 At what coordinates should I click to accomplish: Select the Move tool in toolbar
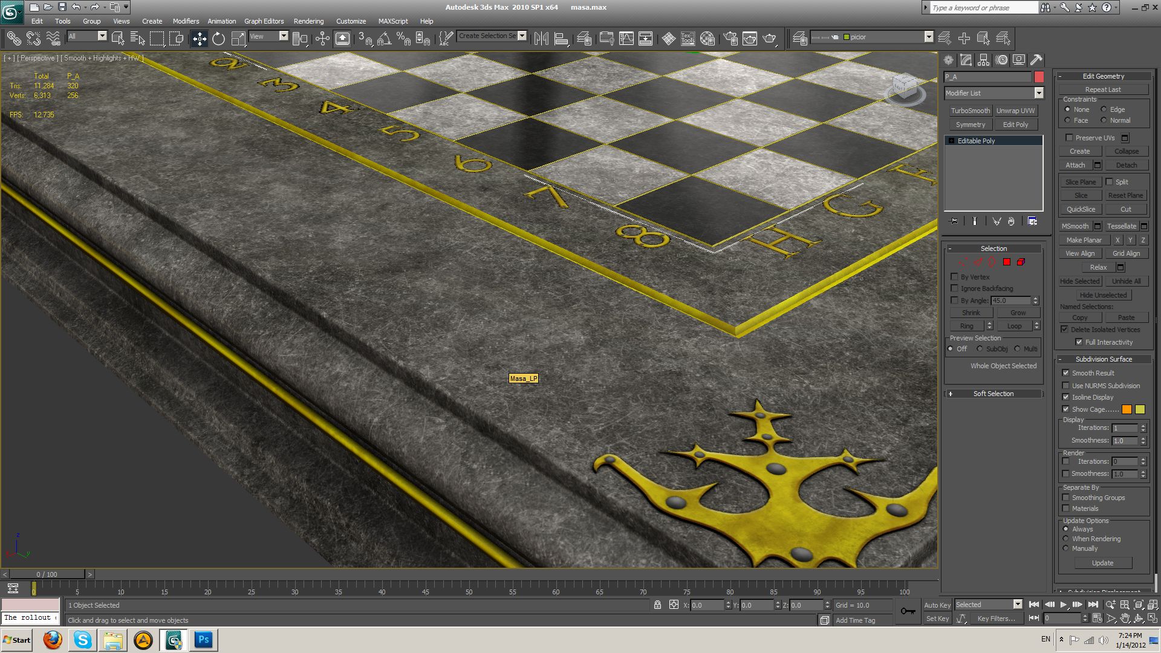point(199,39)
